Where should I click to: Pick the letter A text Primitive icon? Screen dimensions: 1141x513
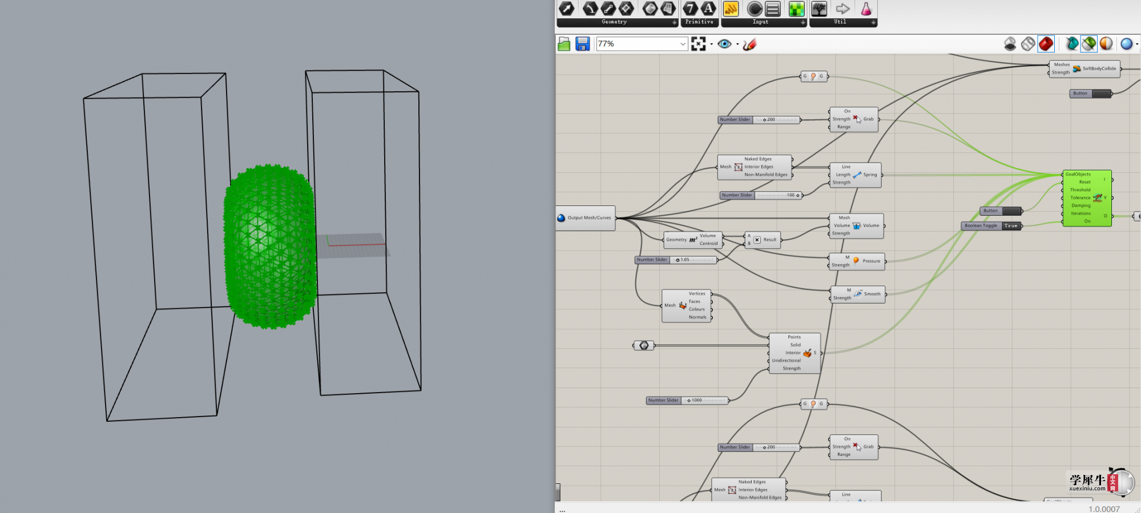pos(708,9)
